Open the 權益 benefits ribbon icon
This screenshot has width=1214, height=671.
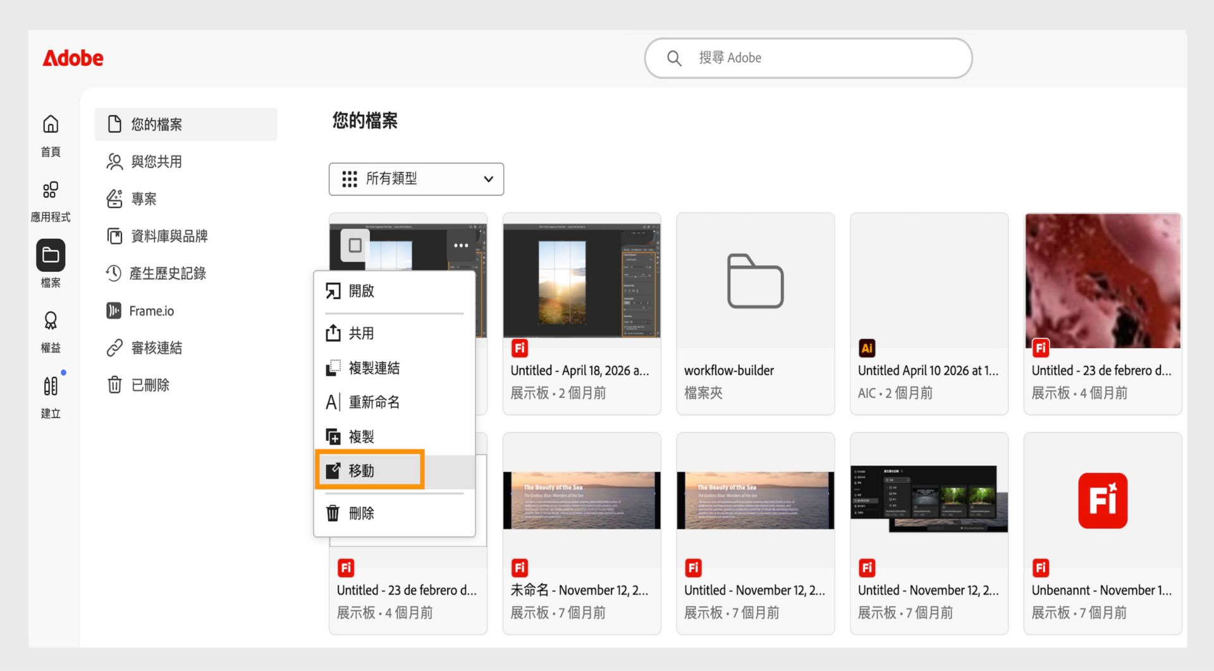coord(51,321)
